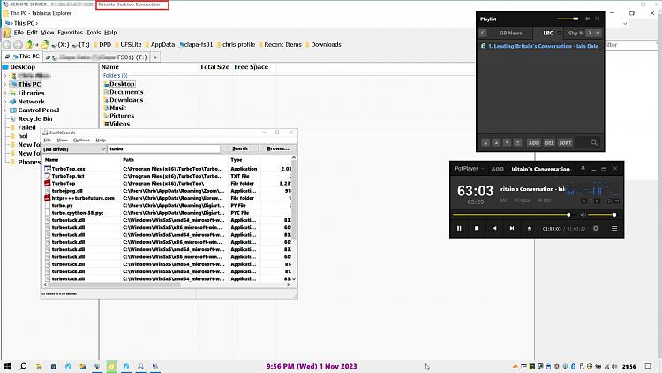Open Recent Items favorite
662x373 pixels.
tap(280, 44)
